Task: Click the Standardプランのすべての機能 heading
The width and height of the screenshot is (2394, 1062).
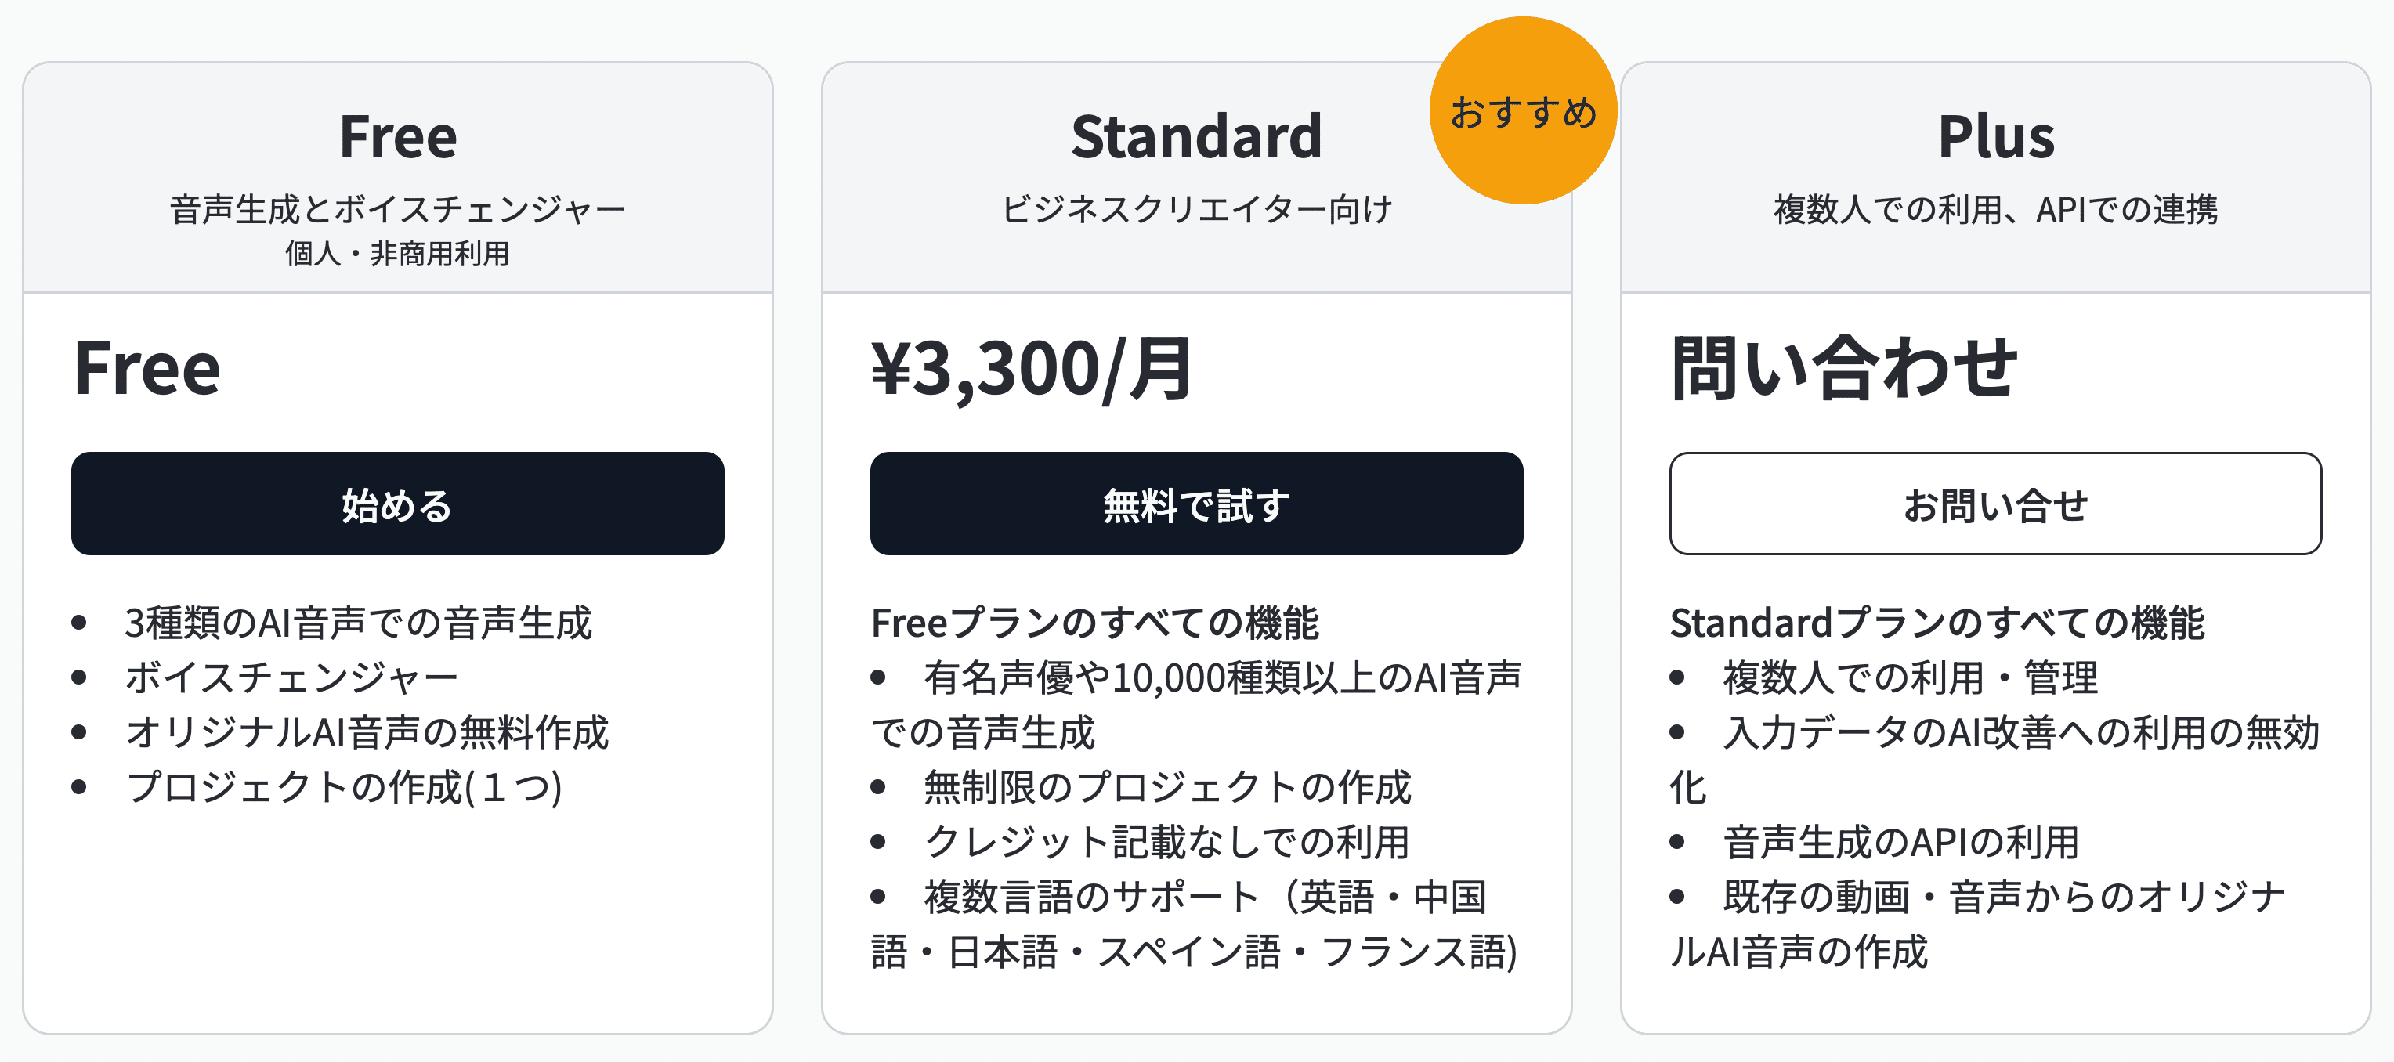Action: pos(1937,623)
